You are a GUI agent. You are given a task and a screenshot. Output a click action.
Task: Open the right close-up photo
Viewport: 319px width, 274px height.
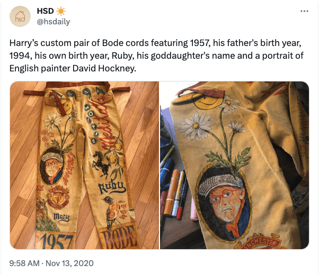(235, 165)
